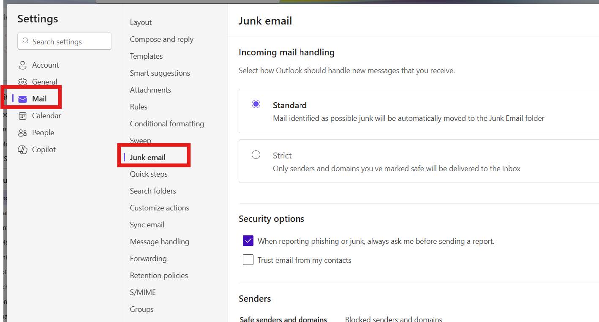This screenshot has width=599, height=322.
Task: Open the Safe senders and domains tab
Action: pyautogui.click(x=283, y=319)
